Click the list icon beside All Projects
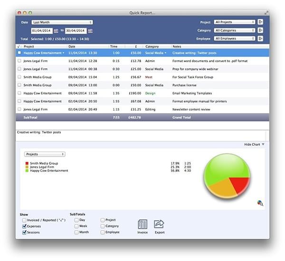The width and height of the screenshot is (285, 261). (260, 22)
